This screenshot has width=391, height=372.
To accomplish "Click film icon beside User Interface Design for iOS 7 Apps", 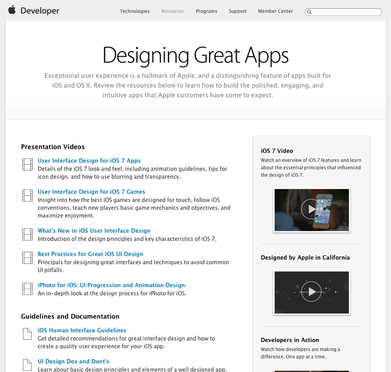I will [x=27, y=164].
